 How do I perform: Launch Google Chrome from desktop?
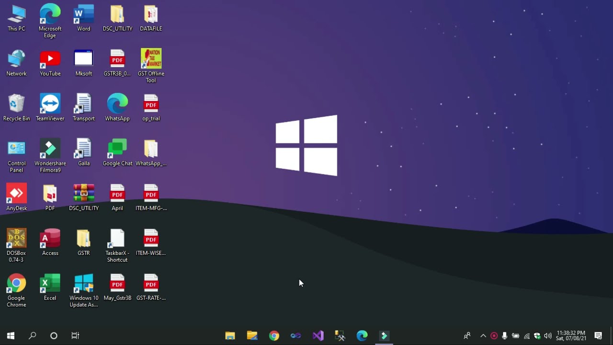click(16, 291)
